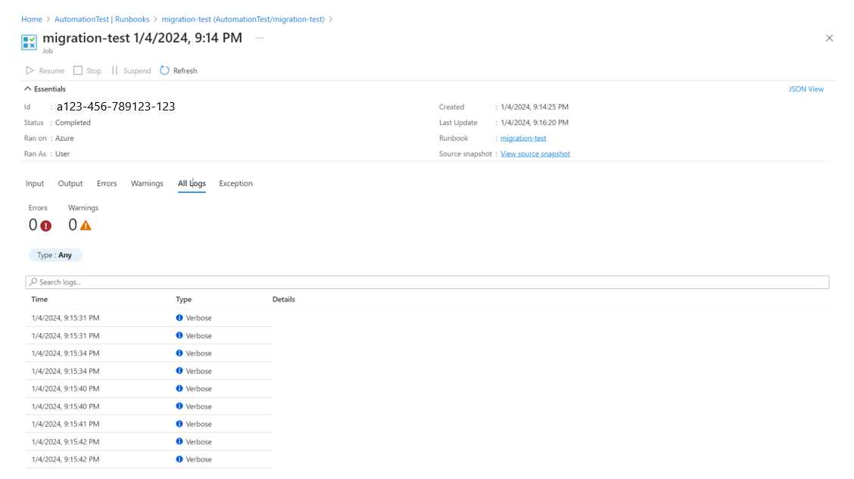Go to AutomationTest | Runbooks breadcrumb
The height and width of the screenshot is (479, 854).
click(x=102, y=19)
